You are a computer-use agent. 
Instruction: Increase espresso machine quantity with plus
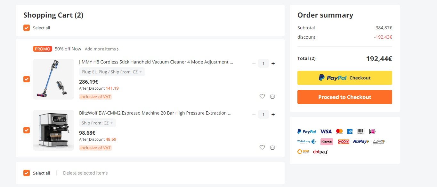273,115
